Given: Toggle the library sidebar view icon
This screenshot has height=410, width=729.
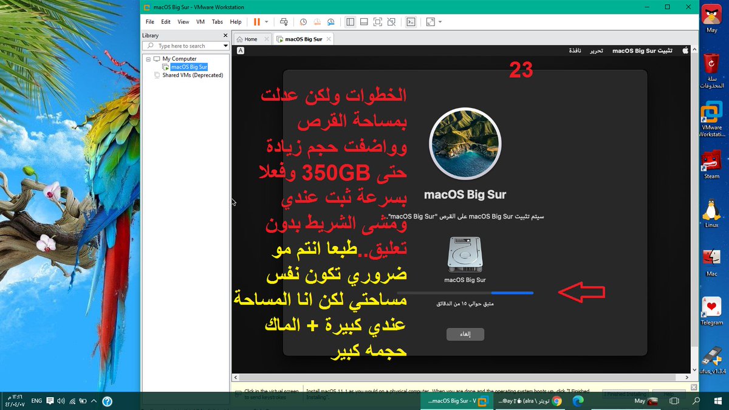Looking at the screenshot, I should (351, 22).
